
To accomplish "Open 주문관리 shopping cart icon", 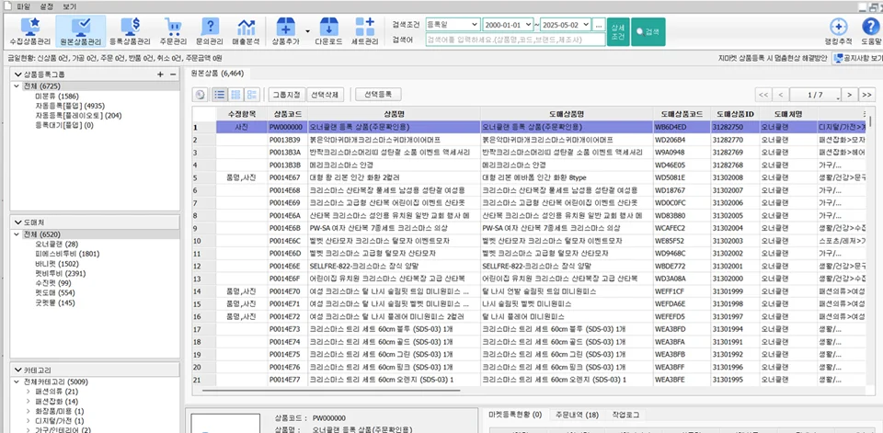I will coord(172,31).
